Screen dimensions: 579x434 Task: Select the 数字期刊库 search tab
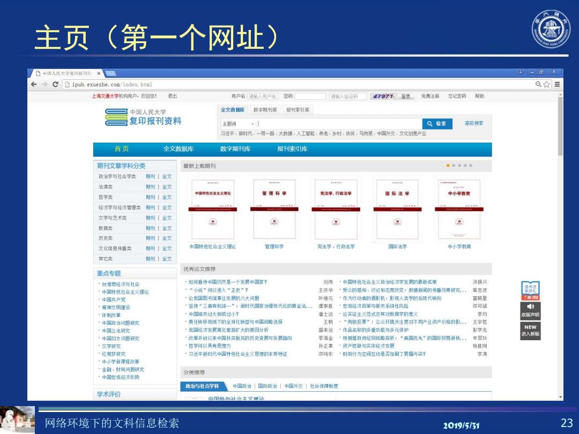[265, 110]
